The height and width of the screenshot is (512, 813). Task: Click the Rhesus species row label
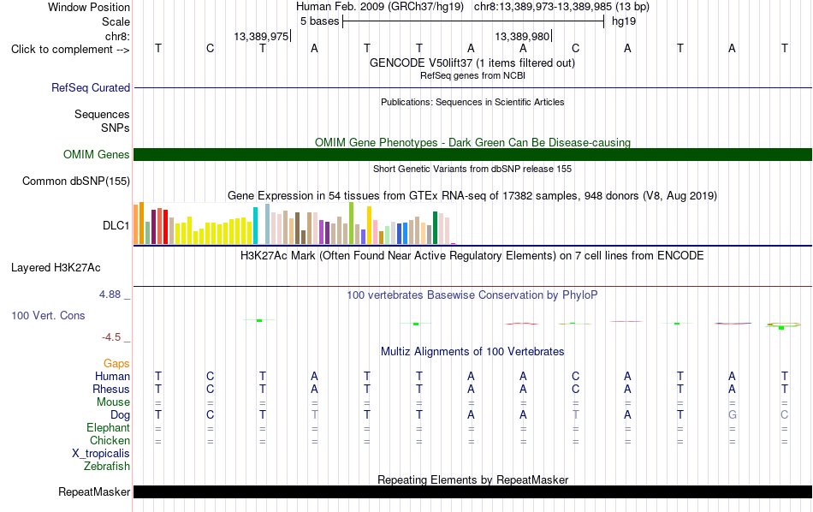(111, 389)
